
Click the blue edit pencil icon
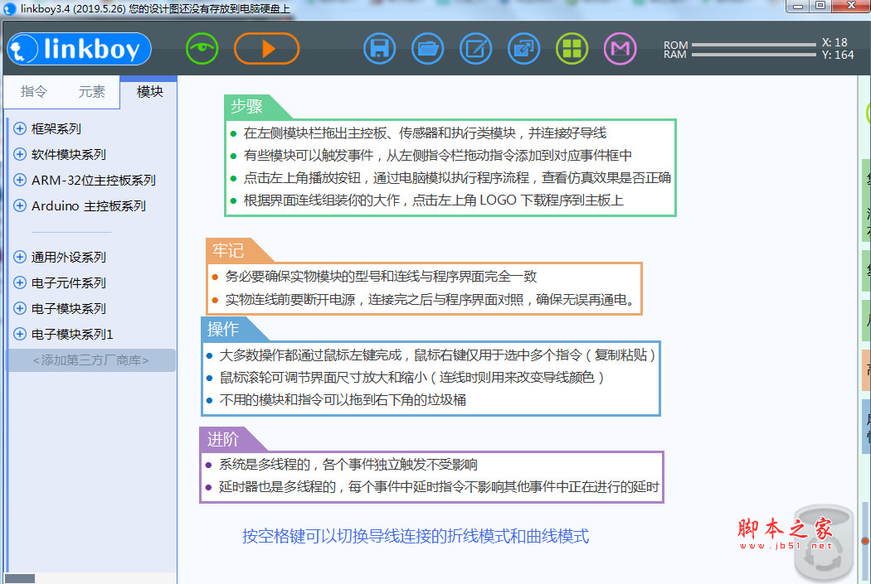(475, 49)
